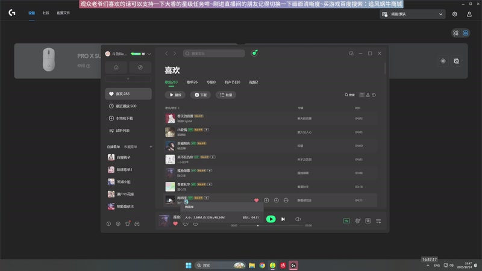Open 最近播放·500 in the sidebar
The height and width of the screenshot is (271, 482).
coord(128,106)
